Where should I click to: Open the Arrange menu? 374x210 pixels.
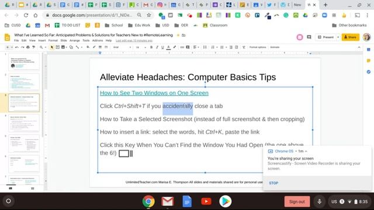[75, 41]
